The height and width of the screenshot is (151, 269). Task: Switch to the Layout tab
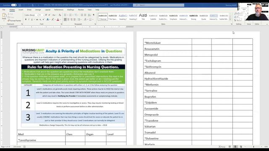47,10
